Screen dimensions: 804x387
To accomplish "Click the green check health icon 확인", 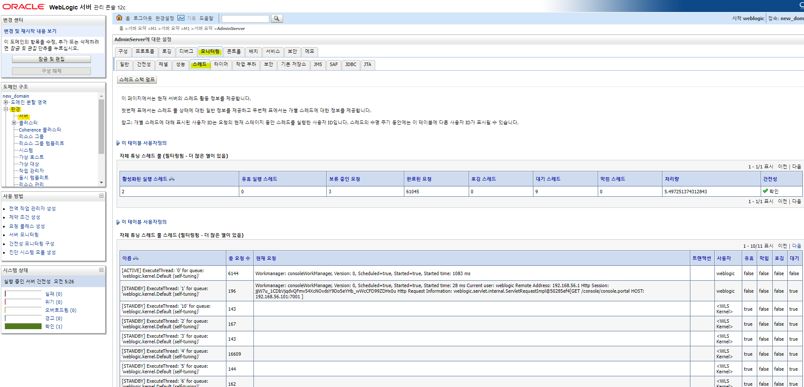I will click(765, 191).
